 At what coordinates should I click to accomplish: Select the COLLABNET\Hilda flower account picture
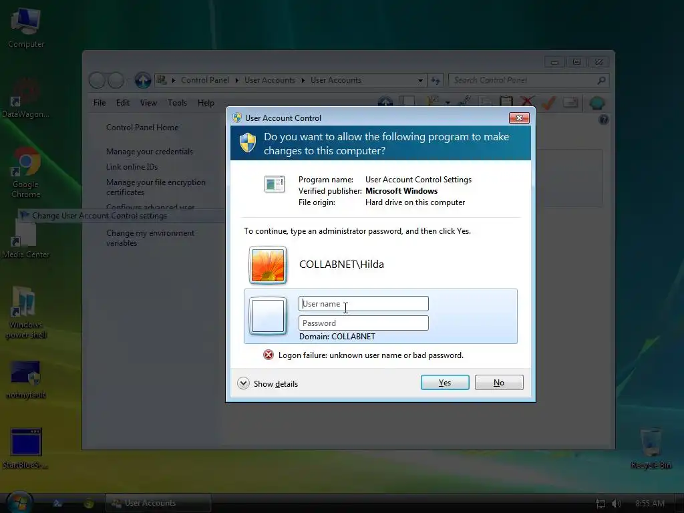click(268, 265)
